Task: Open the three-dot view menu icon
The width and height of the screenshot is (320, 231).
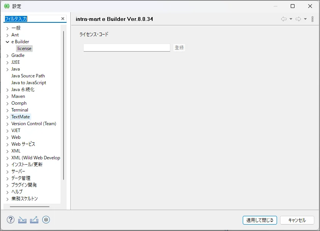Action: pos(312,19)
